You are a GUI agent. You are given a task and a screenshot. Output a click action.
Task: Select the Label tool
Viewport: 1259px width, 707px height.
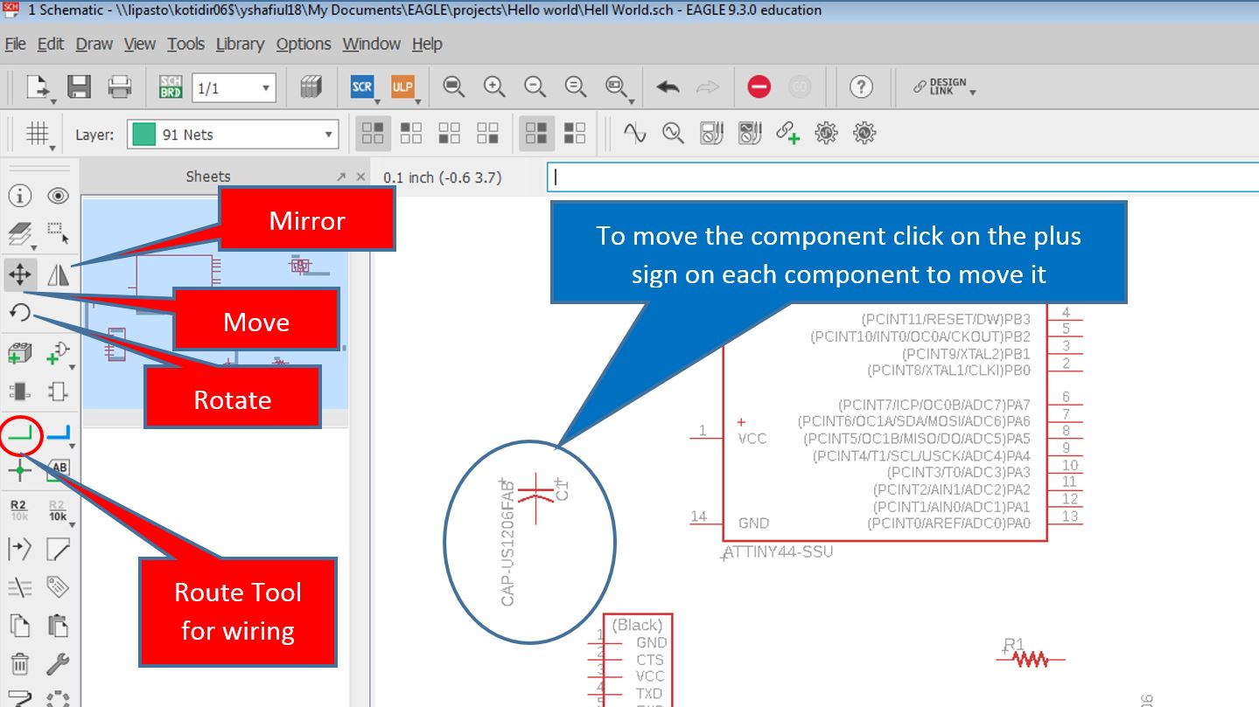tap(58, 469)
